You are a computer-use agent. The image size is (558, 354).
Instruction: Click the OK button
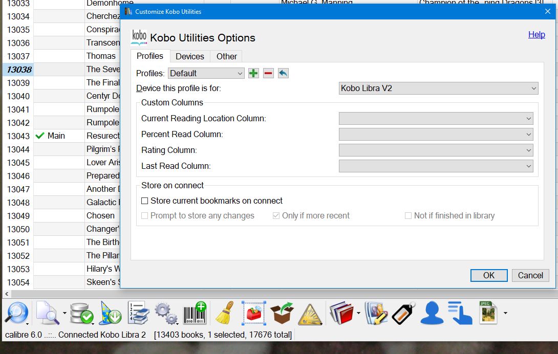[489, 275]
